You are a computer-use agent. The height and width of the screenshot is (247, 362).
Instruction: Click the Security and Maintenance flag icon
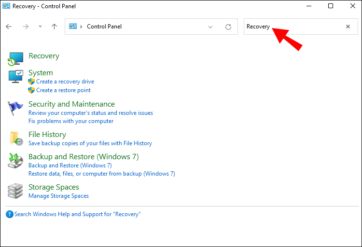(x=15, y=108)
